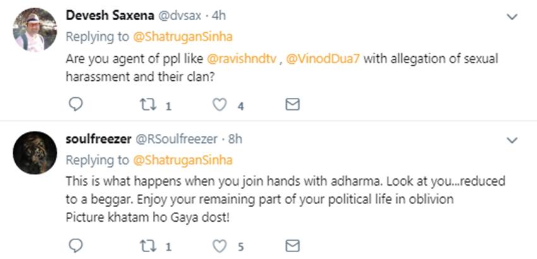The image size is (537, 259).
Task: Open the @ravishndtv mention link
Action: (242, 59)
